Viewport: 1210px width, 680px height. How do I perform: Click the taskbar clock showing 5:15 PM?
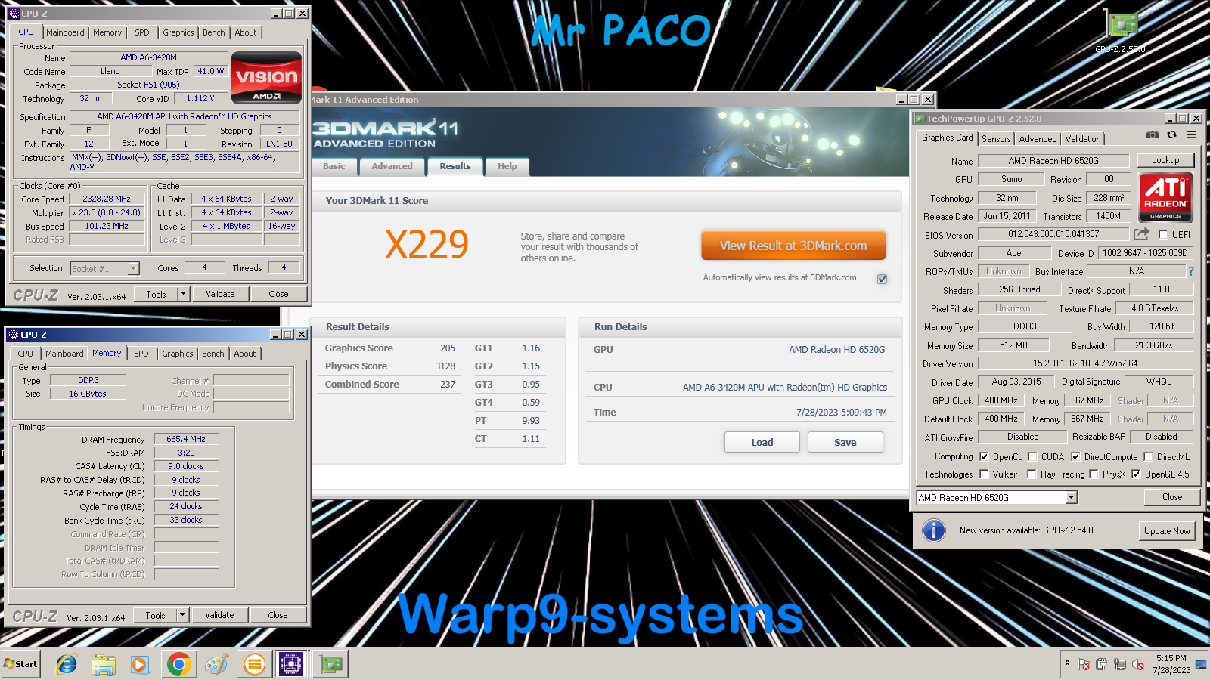point(1171,664)
